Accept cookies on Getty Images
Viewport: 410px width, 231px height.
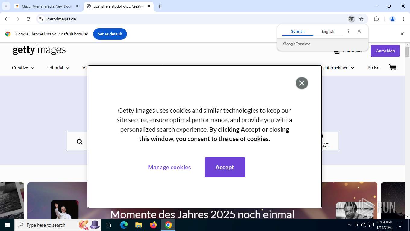[x=225, y=167]
